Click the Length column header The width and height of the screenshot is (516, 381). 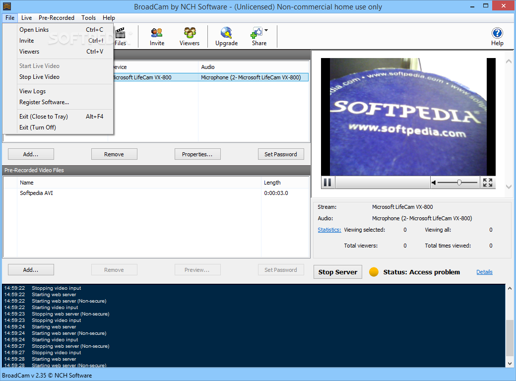tap(285, 183)
